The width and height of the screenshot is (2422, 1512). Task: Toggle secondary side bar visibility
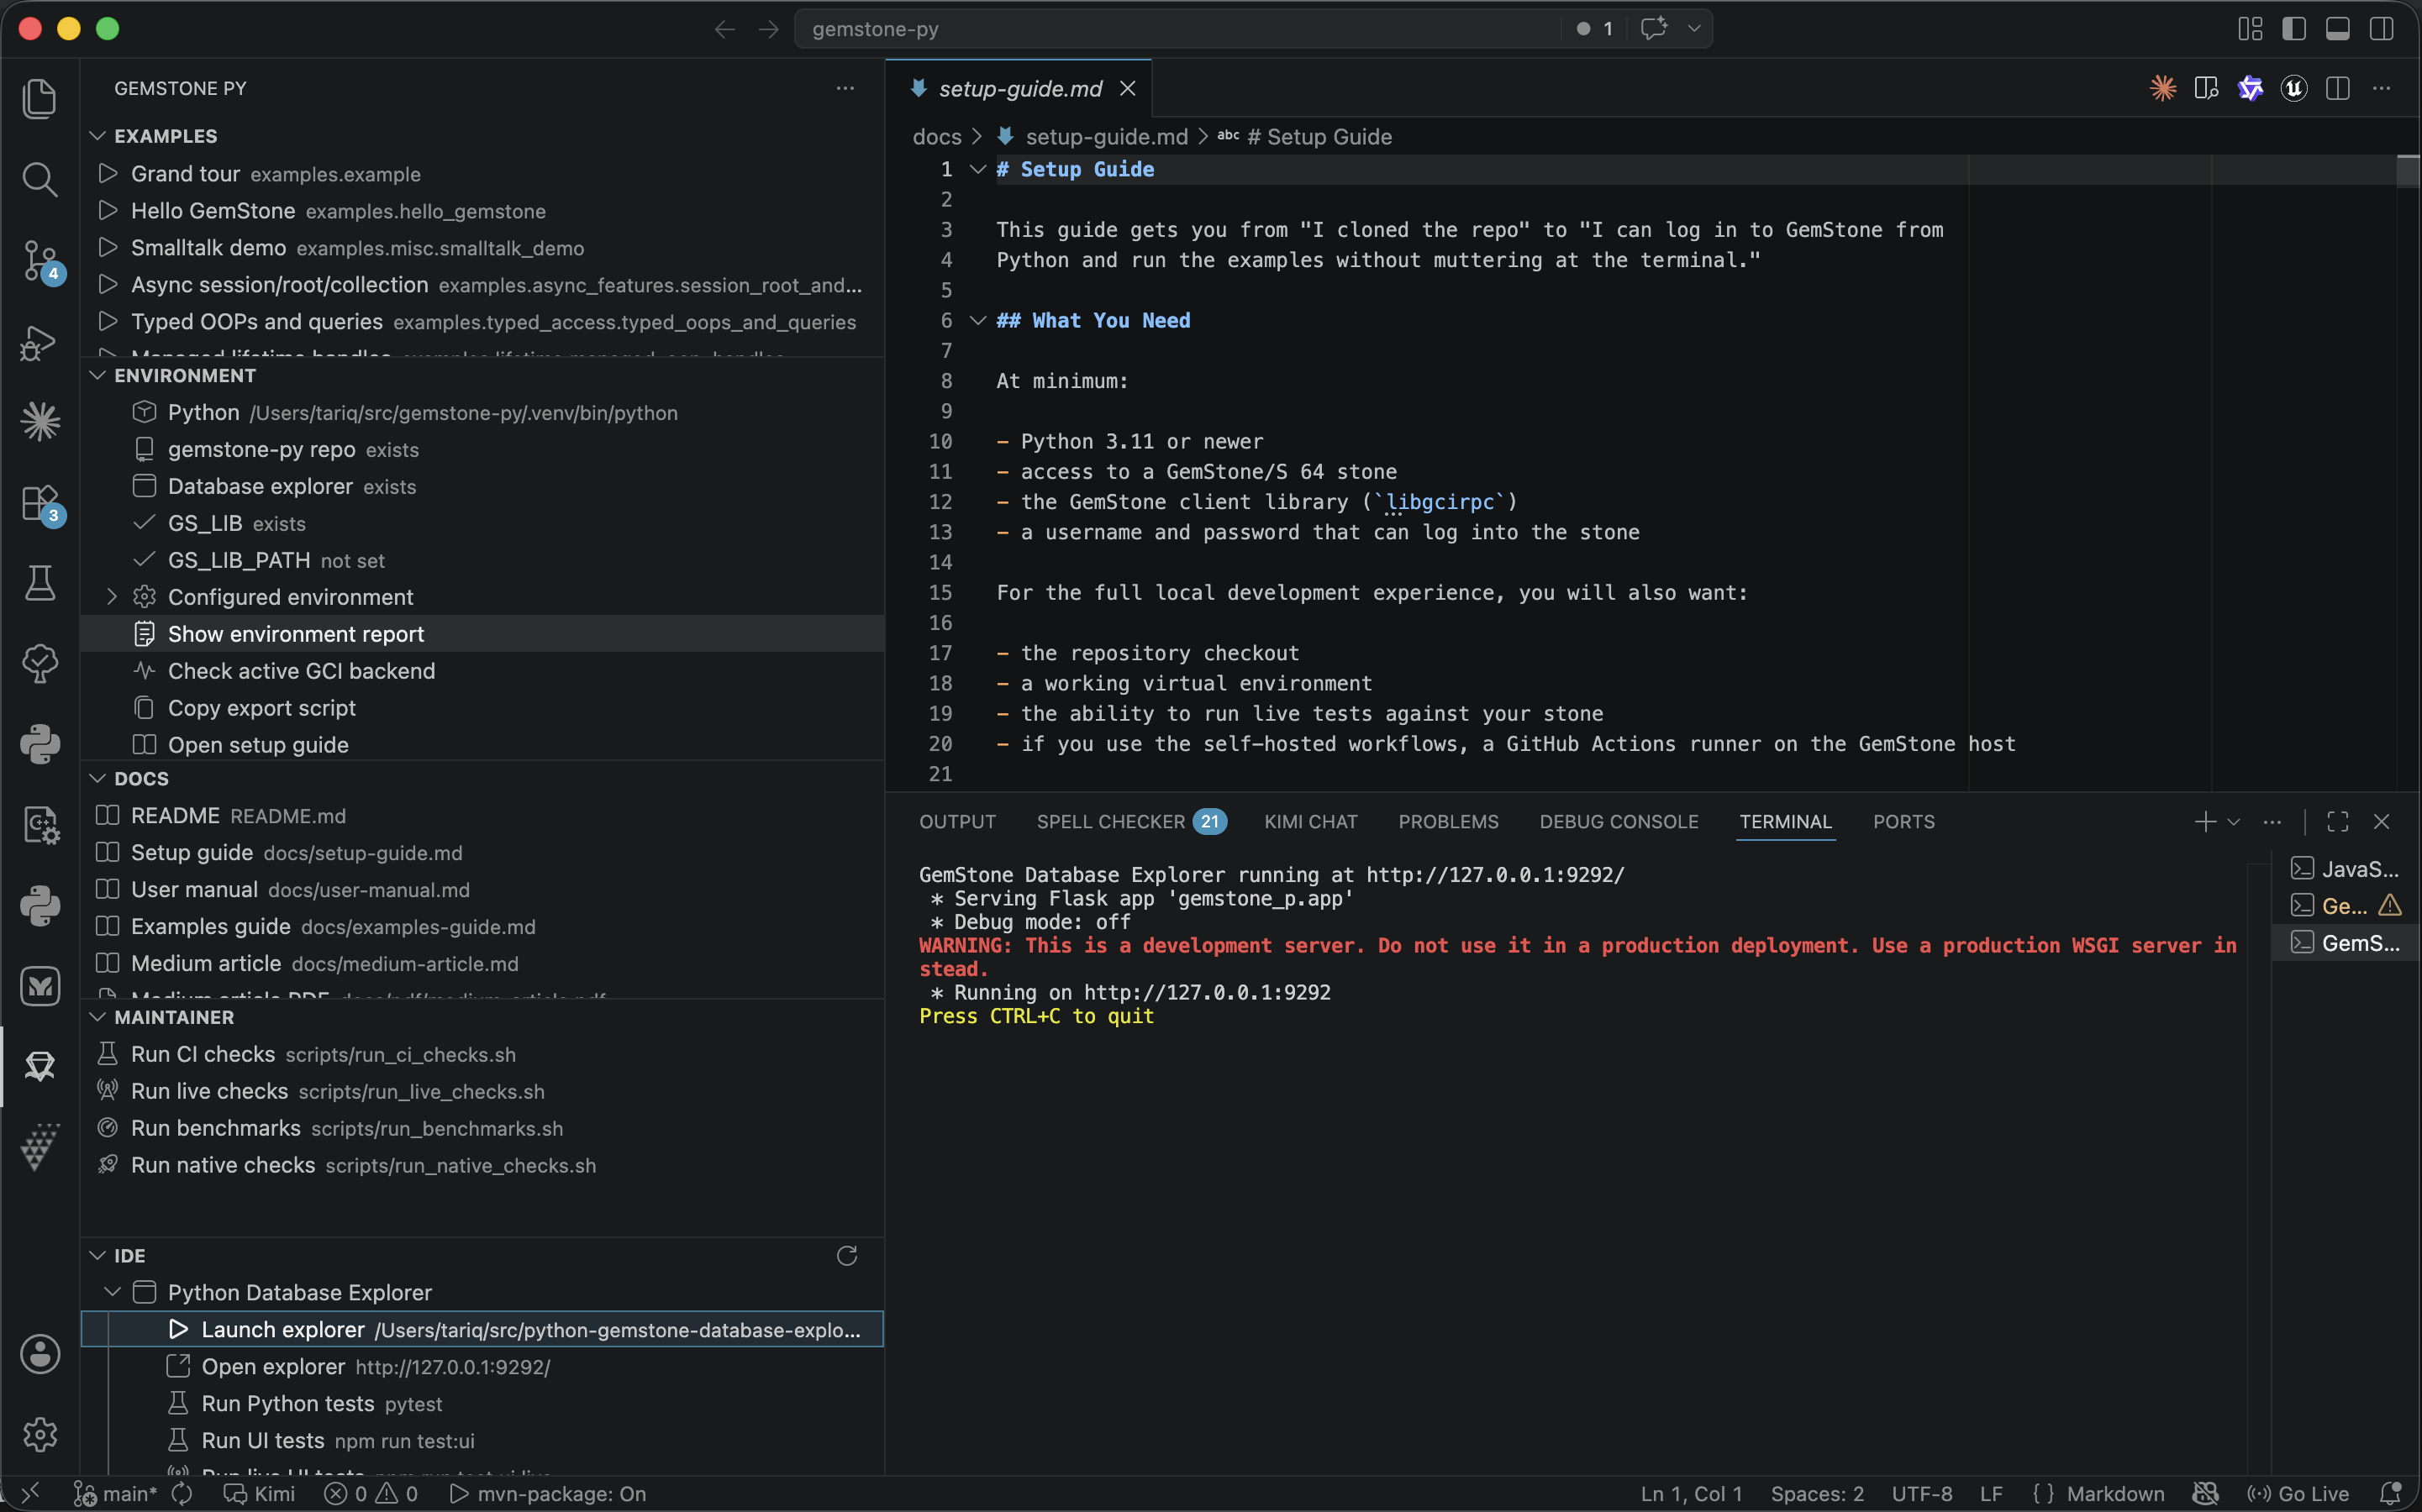tap(2381, 29)
